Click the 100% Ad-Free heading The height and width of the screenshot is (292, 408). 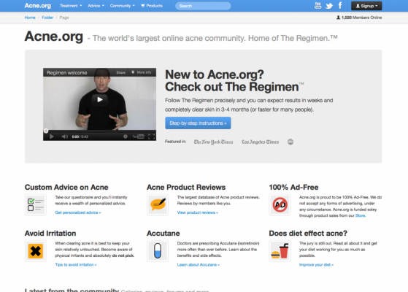tap(293, 187)
